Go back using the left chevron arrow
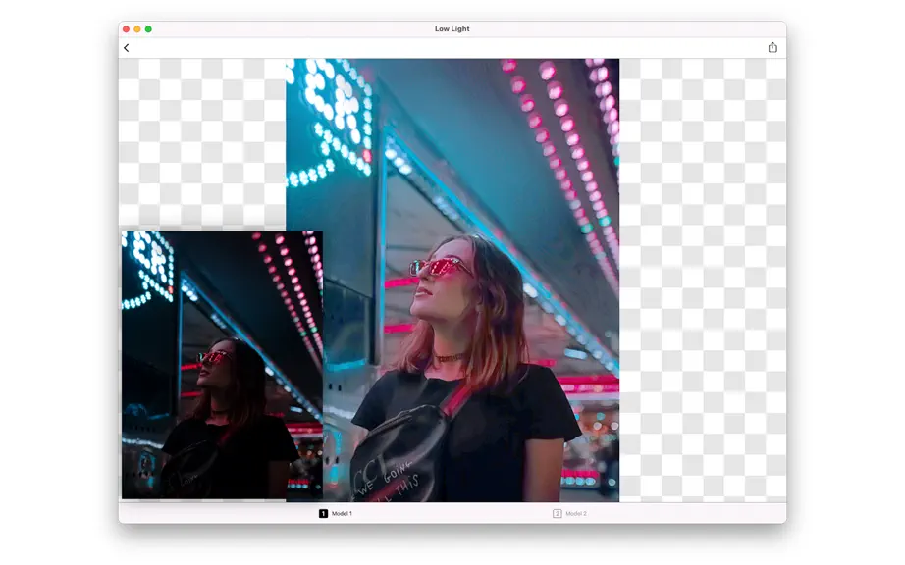 click(x=127, y=48)
